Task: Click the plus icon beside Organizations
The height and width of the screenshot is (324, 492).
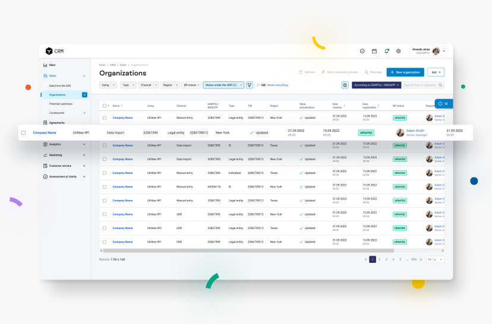Action: tap(84, 94)
